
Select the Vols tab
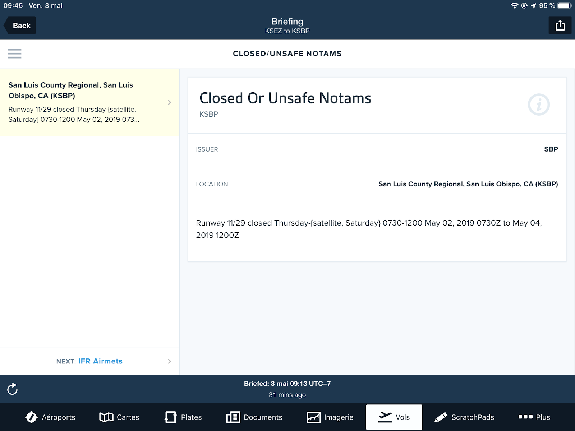(394, 417)
